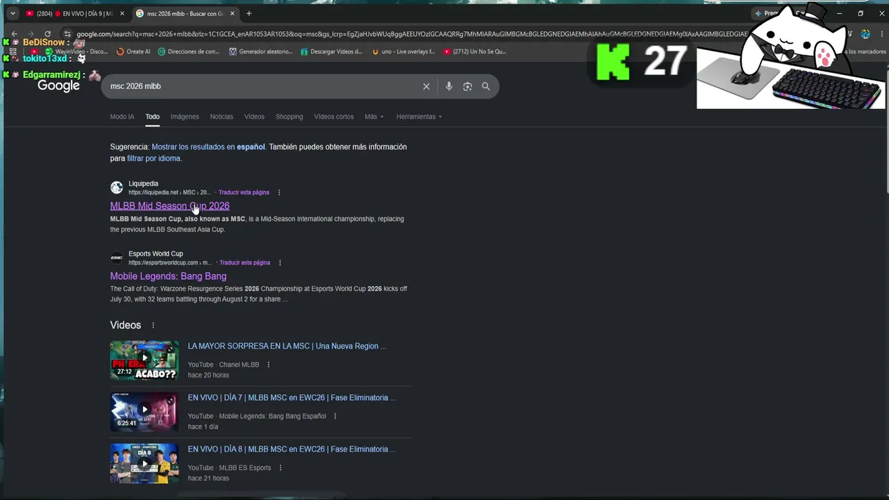The height and width of the screenshot is (500, 889).
Task: Open a new browser tab
Action: tap(249, 13)
